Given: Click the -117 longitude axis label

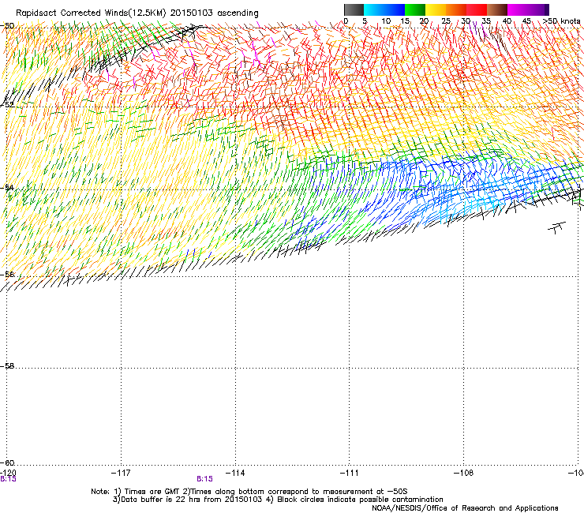Looking at the screenshot, I should pyautogui.click(x=121, y=473).
